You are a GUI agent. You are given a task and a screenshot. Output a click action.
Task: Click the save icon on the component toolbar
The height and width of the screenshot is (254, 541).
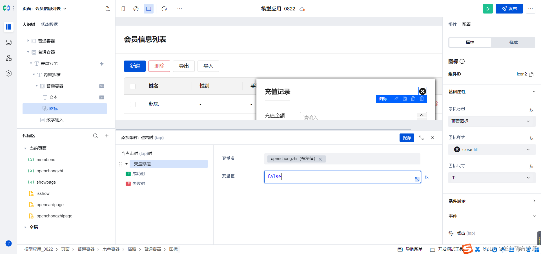405,99
